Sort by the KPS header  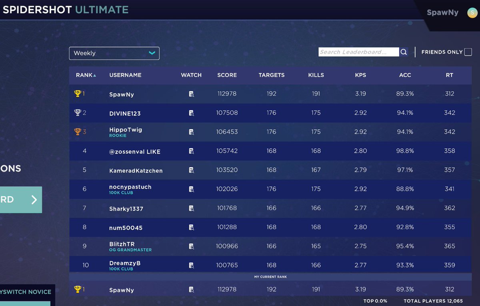coord(360,75)
